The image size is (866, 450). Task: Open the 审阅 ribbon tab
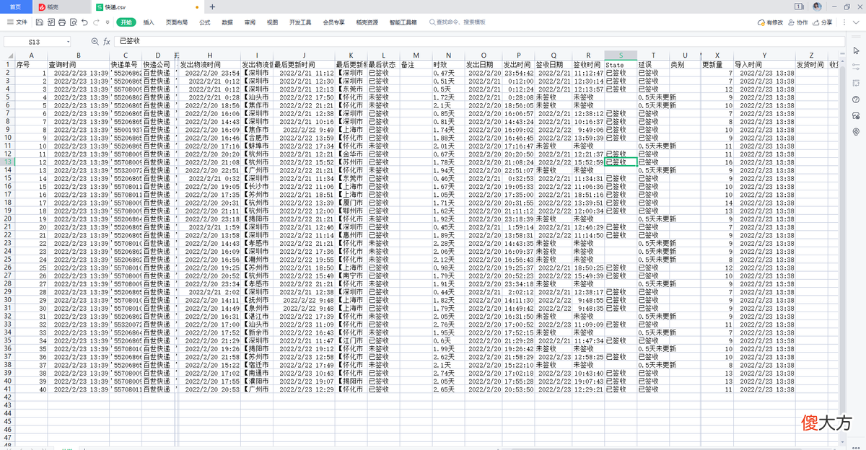coord(250,22)
